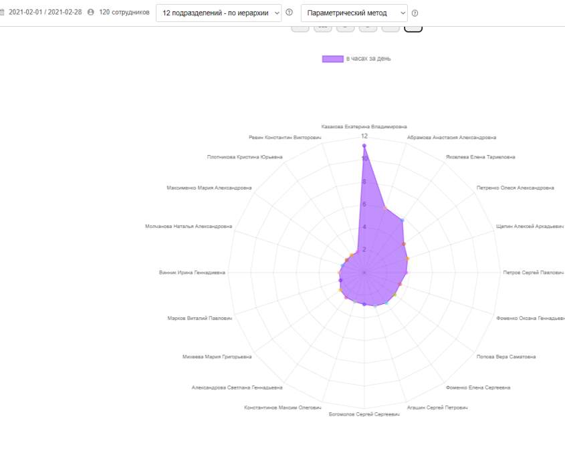Click the '120 сотрудников' label

124,12
